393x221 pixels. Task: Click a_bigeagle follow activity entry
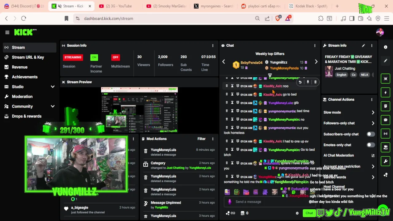point(100,210)
